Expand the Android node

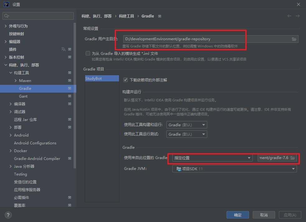pos(11,135)
